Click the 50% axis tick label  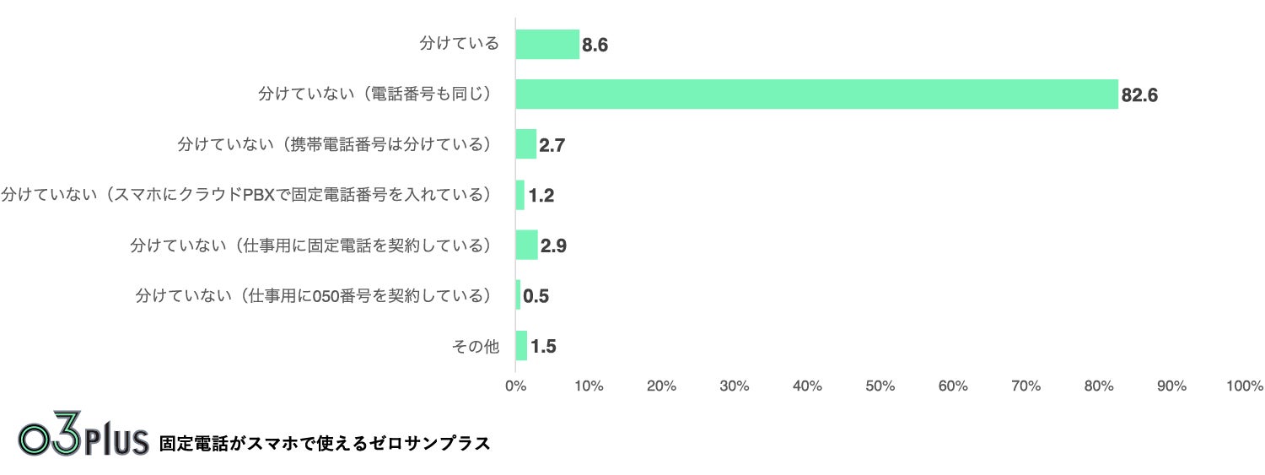pos(880,386)
